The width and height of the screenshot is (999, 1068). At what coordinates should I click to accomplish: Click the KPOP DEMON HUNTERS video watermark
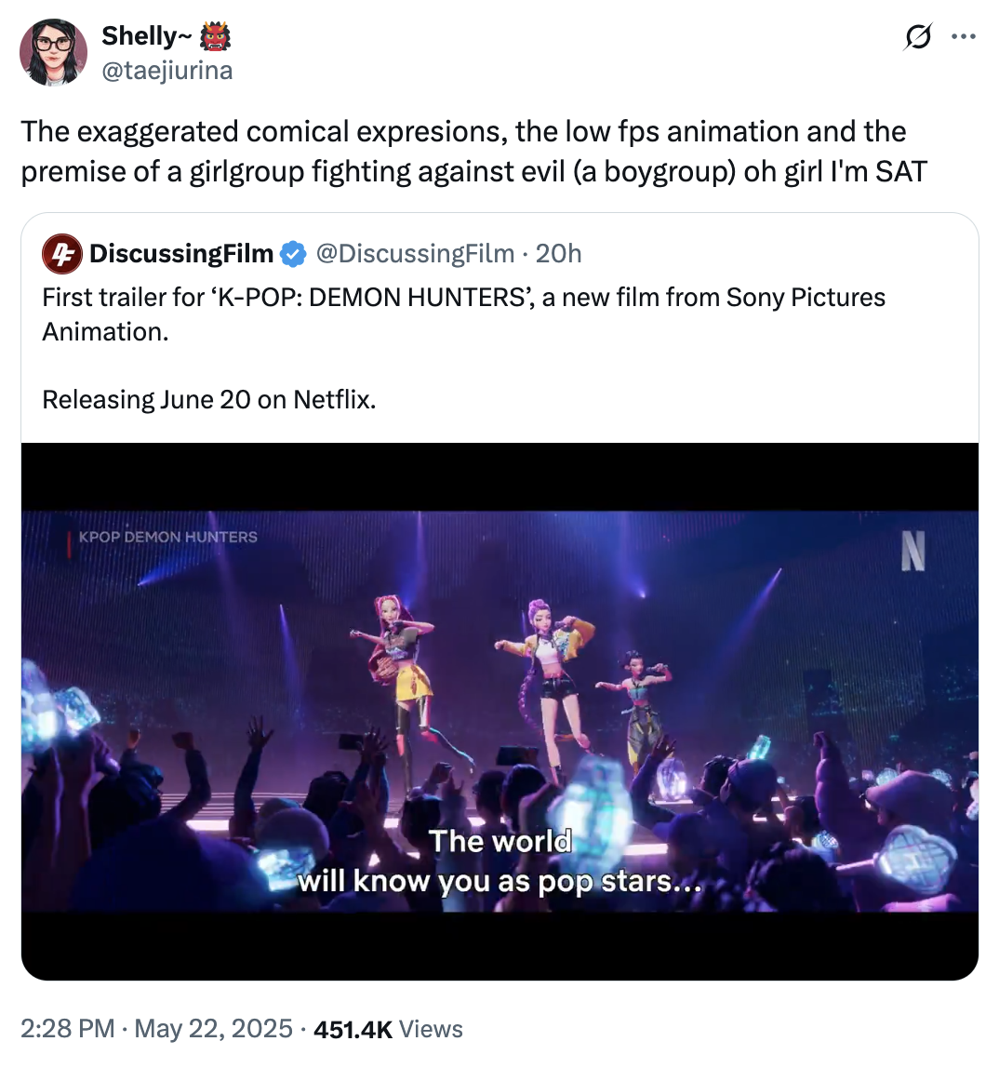167,537
